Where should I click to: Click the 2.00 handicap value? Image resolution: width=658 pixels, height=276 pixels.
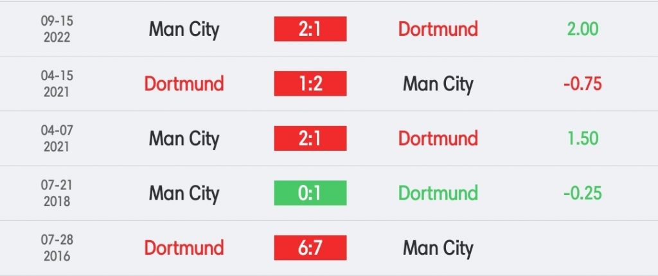pos(583,29)
